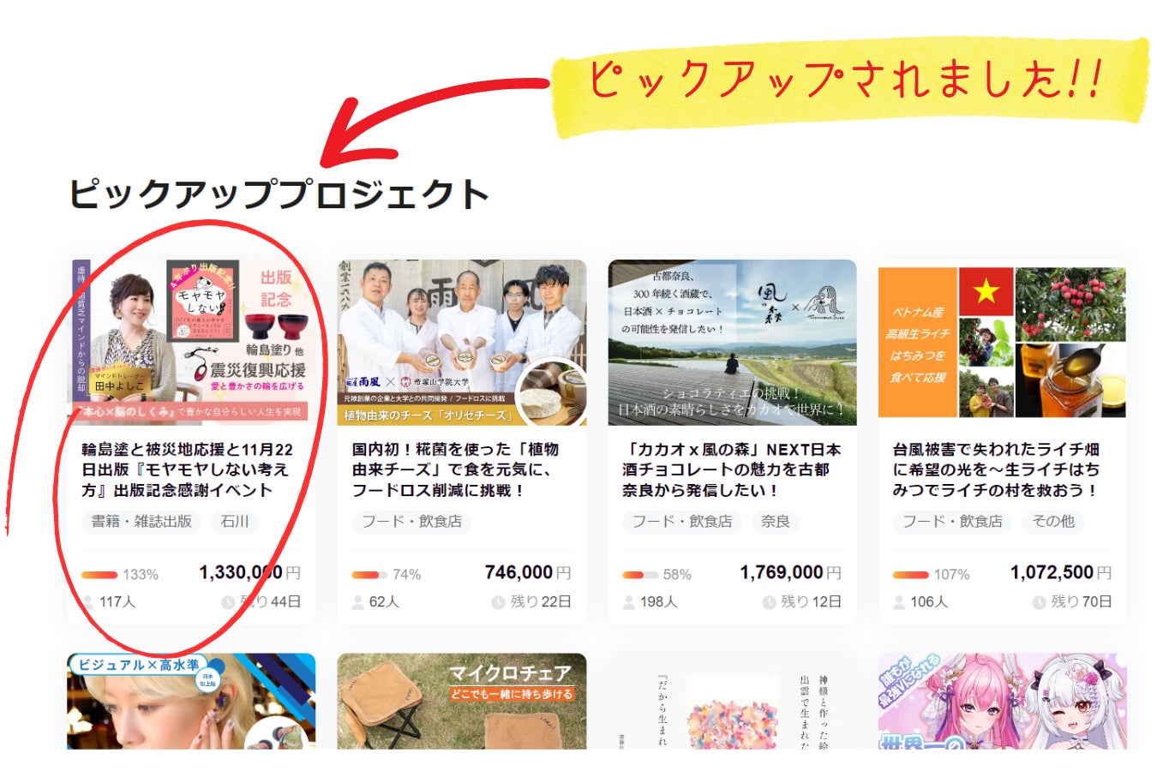Select the その他 tag on lychee project
Viewport: 1157px width, 771px height.
(1053, 521)
